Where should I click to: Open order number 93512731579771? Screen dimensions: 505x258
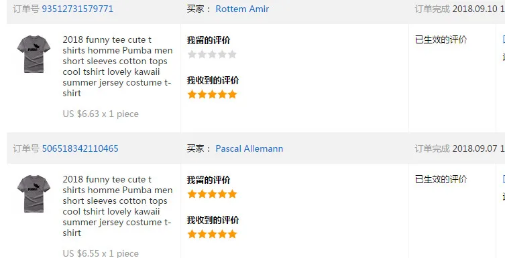click(x=78, y=9)
